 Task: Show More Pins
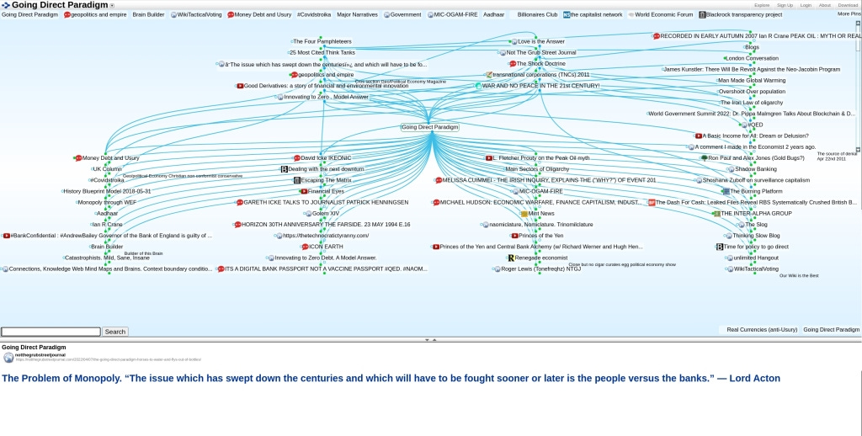849,13
